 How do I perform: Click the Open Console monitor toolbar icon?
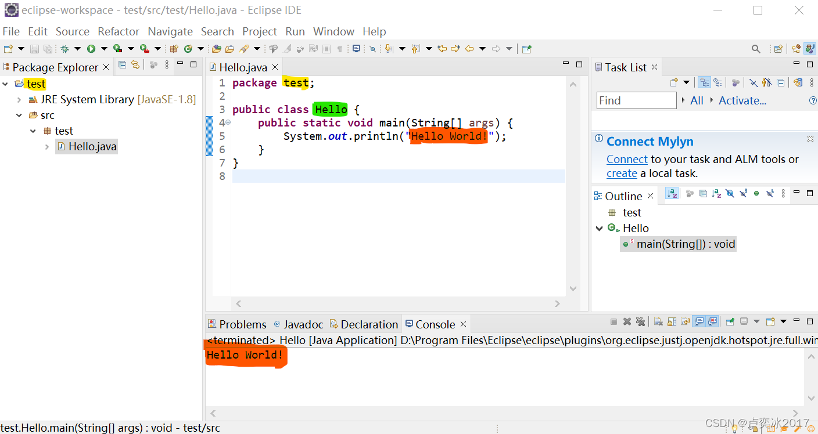356,49
